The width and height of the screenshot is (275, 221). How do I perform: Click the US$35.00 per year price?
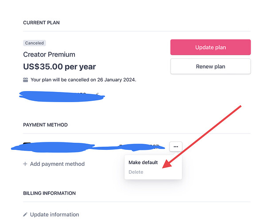tap(59, 67)
